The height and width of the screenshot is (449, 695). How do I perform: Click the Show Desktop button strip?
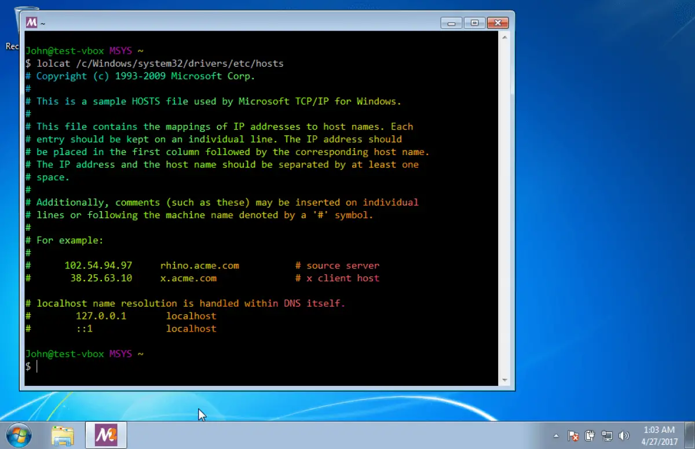coord(690,435)
